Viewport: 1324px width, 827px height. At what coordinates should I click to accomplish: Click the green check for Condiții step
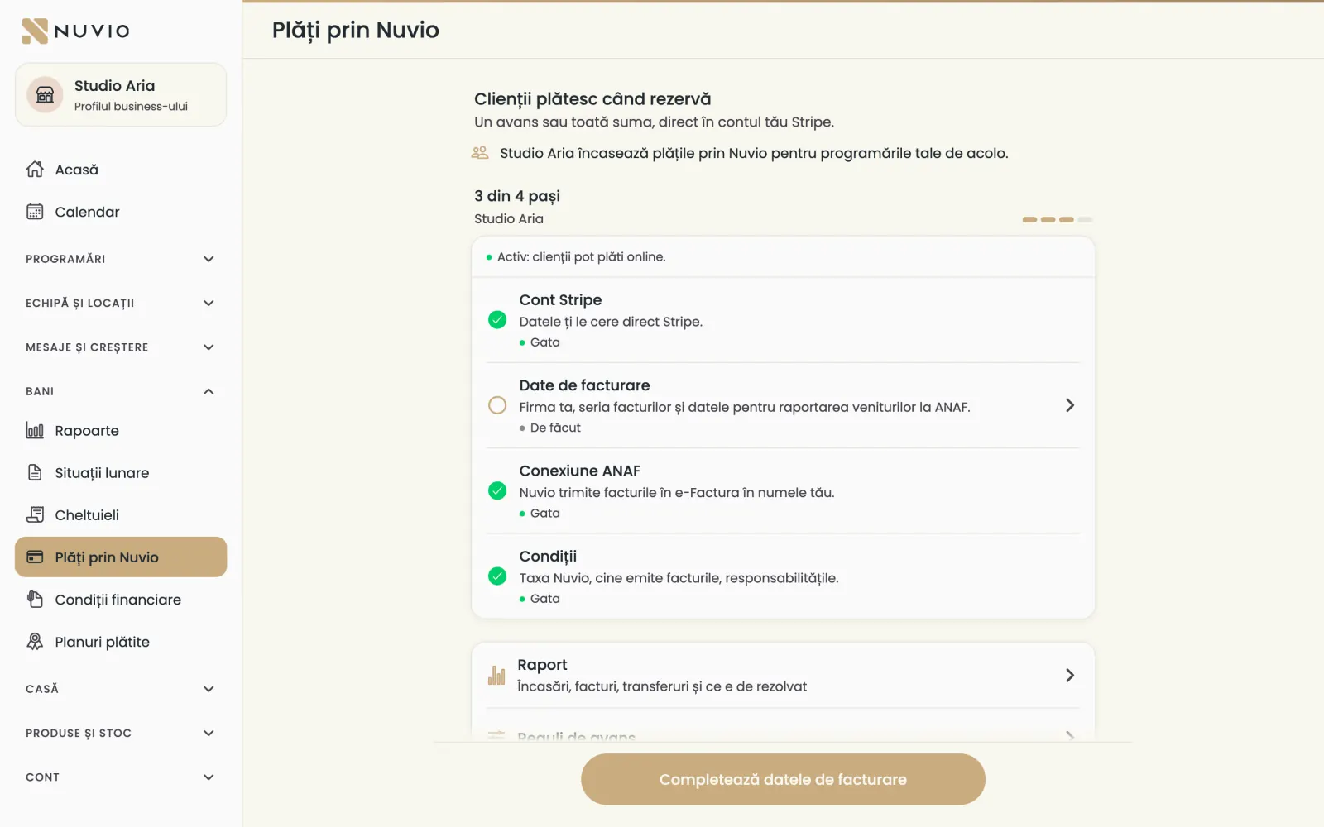point(497,576)
